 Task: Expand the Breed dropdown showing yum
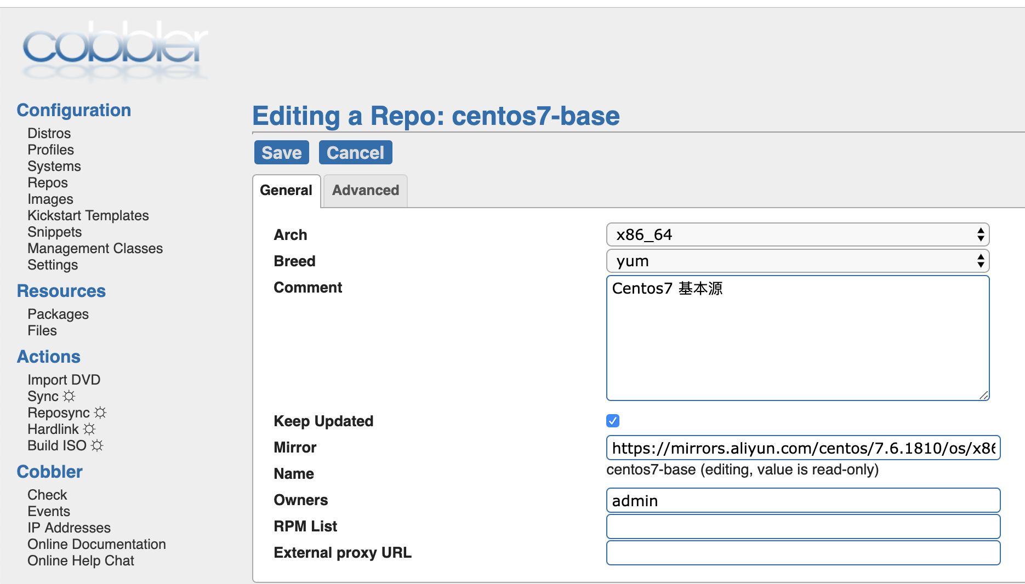point(798,261)
